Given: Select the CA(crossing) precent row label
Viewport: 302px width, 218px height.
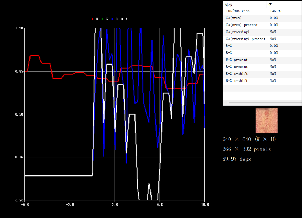Looking at the screenshot, I should pos(246,39).
